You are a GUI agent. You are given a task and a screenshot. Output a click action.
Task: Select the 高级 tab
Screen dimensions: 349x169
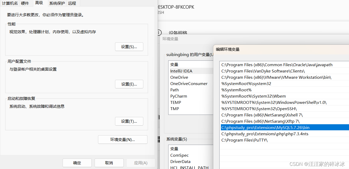(39, 3)
